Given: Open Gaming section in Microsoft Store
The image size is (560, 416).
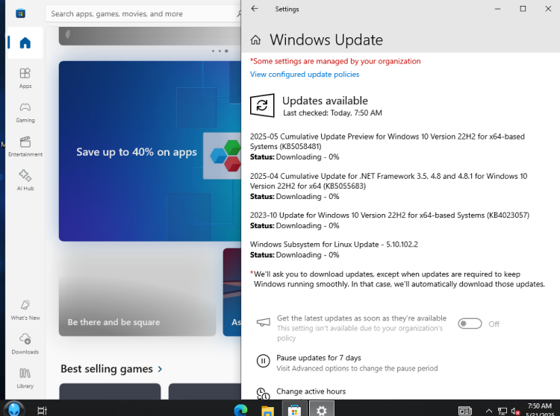Looking at the screenshot, I should (x=25, y=113).
